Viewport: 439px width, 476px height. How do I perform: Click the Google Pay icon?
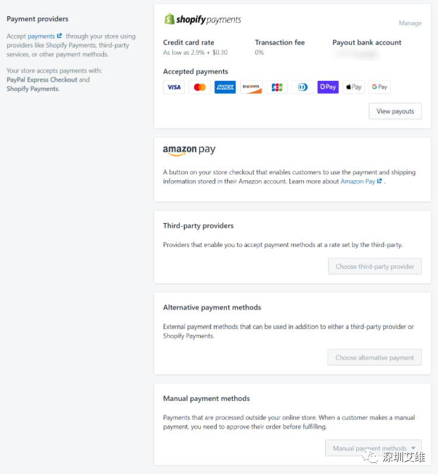point(380,87)
